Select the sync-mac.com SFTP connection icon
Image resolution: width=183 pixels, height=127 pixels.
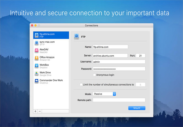[x=37, y=43]
